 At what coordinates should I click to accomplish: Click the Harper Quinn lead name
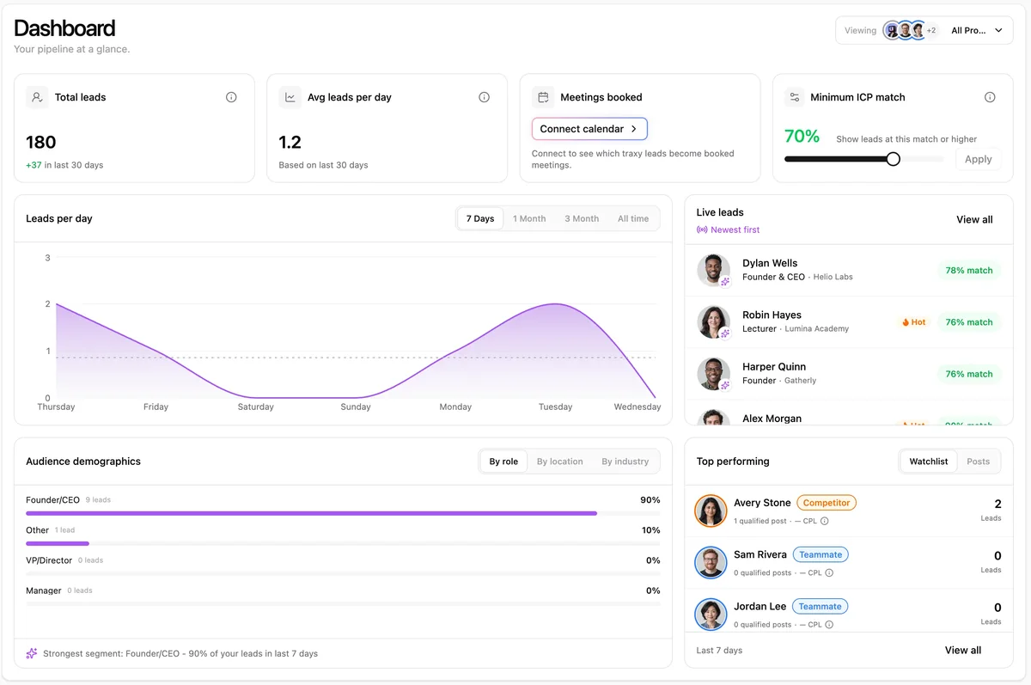point(774,367)
